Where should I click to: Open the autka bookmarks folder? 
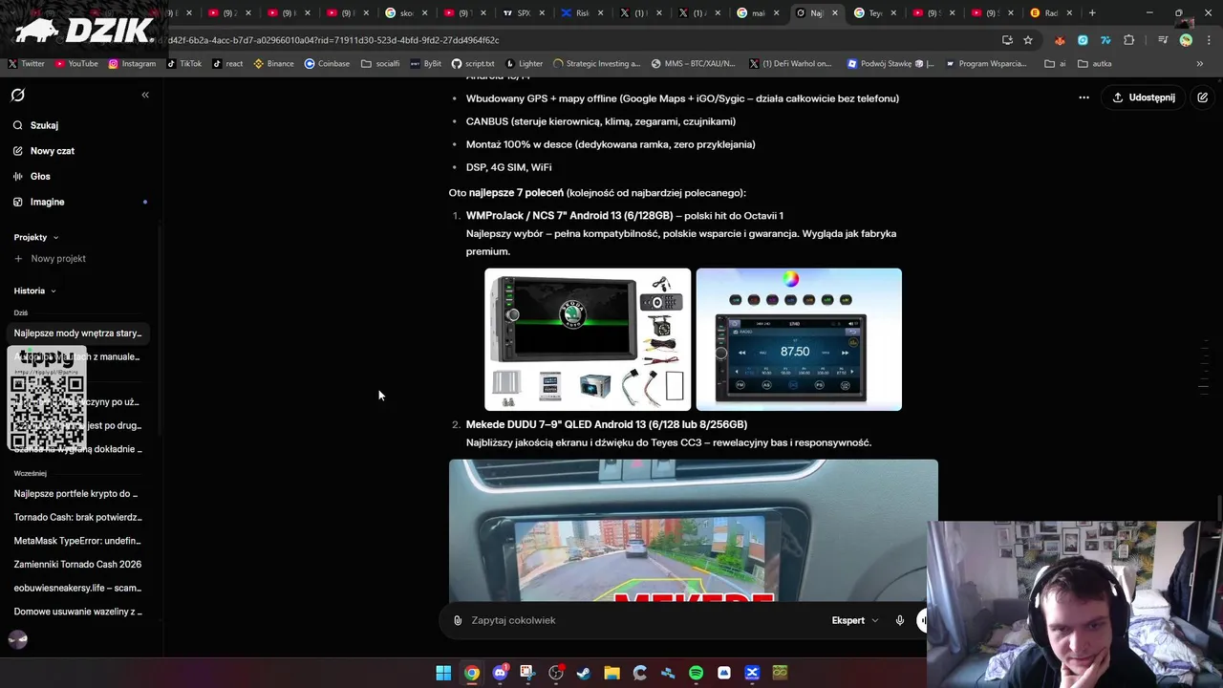(1094, 64)
